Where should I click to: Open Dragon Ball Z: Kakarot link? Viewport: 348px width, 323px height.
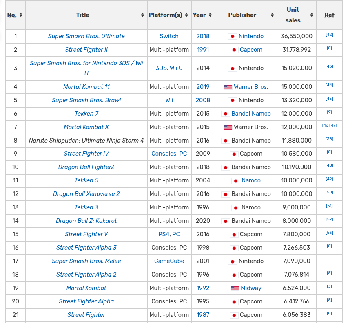pos(86,221)
